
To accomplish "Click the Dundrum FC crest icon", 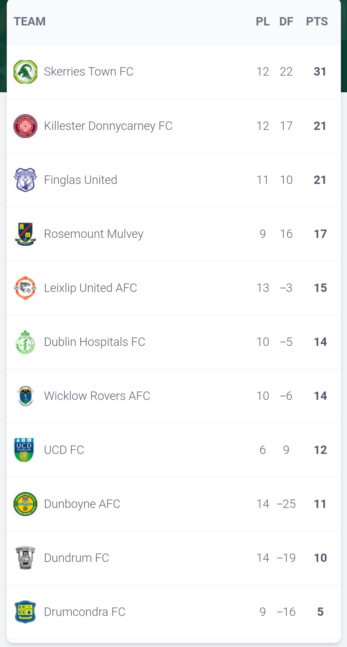I will pos(25,558).
